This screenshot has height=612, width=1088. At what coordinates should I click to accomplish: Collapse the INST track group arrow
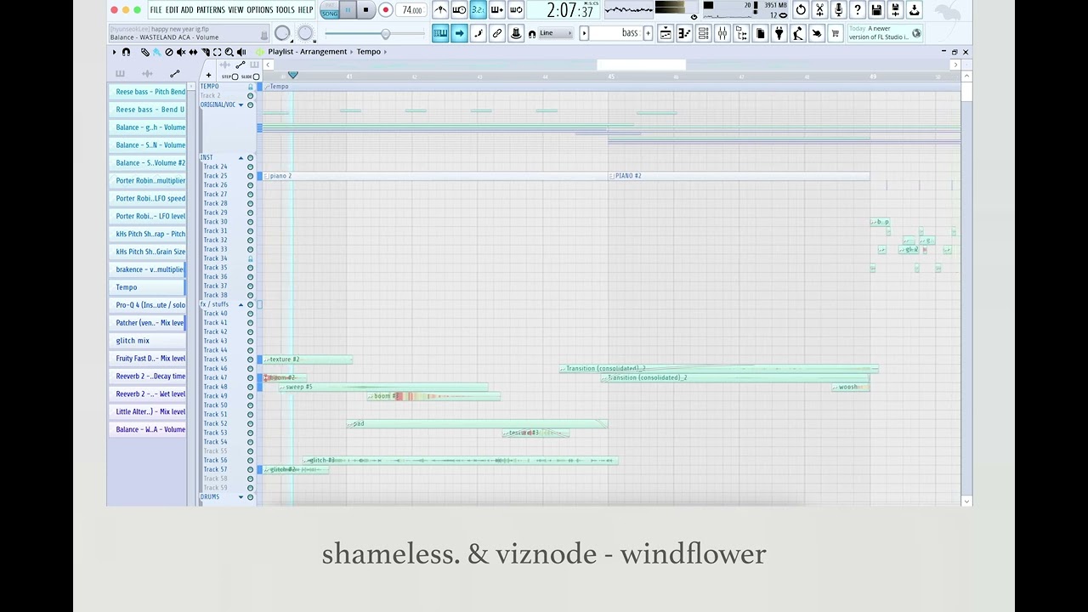tap(241, 158)
